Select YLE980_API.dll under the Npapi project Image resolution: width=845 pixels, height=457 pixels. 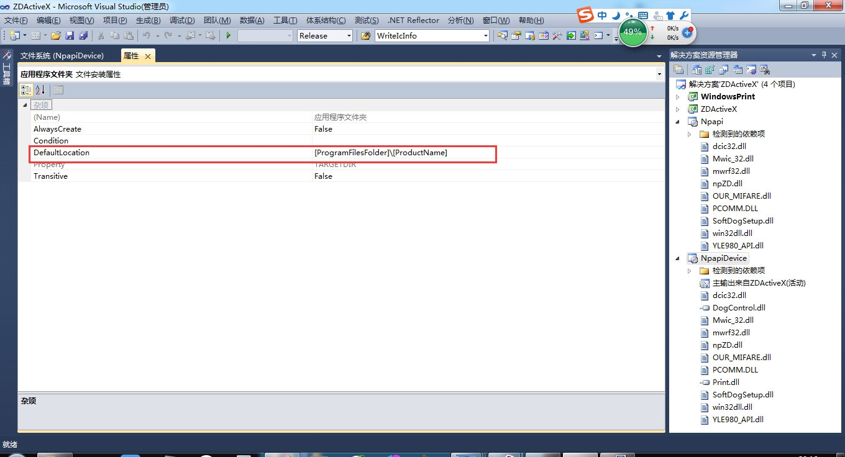coord(738,246)
